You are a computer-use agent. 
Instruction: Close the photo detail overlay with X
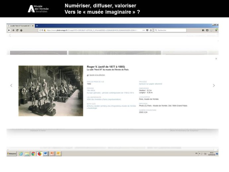click(x=216, y=59)
